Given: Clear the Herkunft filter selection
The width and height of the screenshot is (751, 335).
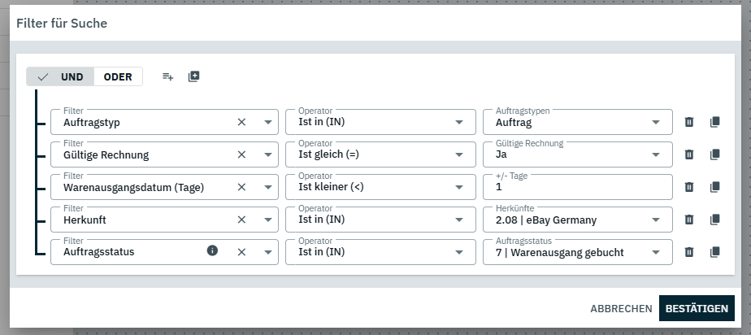Looking at the screenshot, I should click(x=241, y=220).
